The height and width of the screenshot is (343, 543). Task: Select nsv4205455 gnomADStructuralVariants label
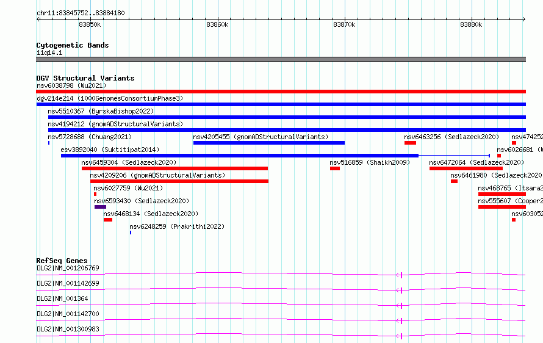[x=261, y=137]
